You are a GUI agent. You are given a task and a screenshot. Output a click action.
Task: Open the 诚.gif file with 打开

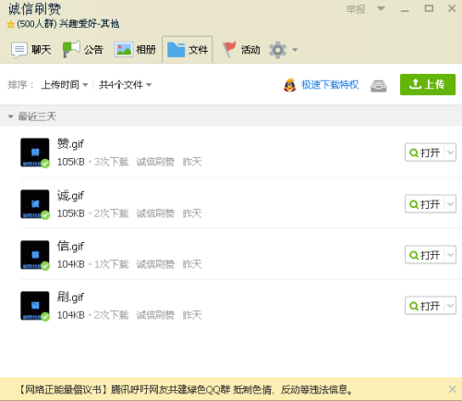pyautogui.click(x=424, y=204)
